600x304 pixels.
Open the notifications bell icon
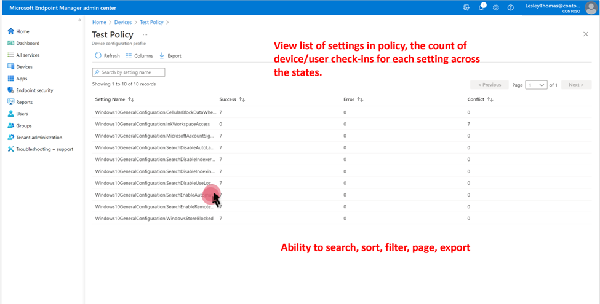point(481,7)
